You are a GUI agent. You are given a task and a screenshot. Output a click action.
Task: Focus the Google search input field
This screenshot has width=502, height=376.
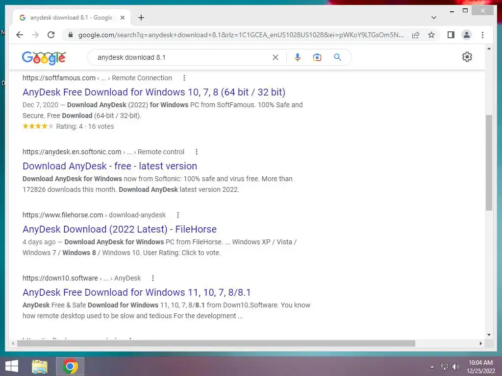pos(182,57)
